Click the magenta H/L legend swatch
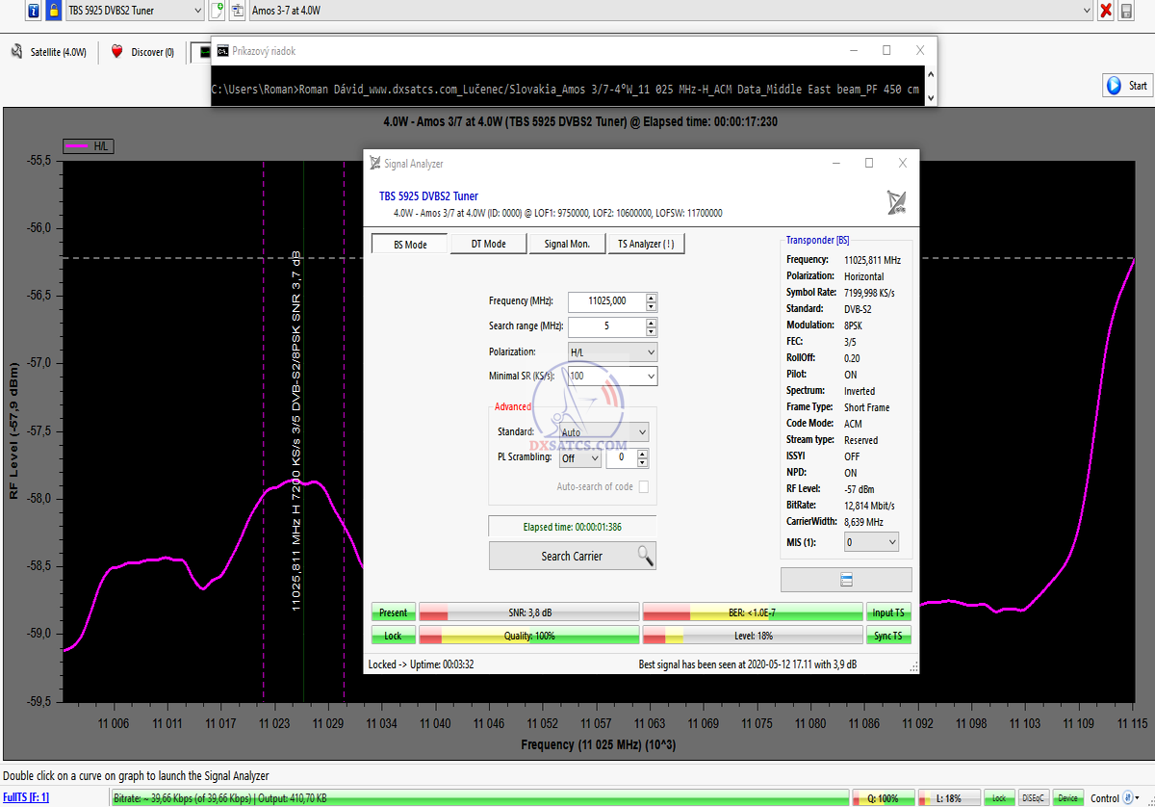Viewport: 1155px width, 807px height. pos(77,146)
